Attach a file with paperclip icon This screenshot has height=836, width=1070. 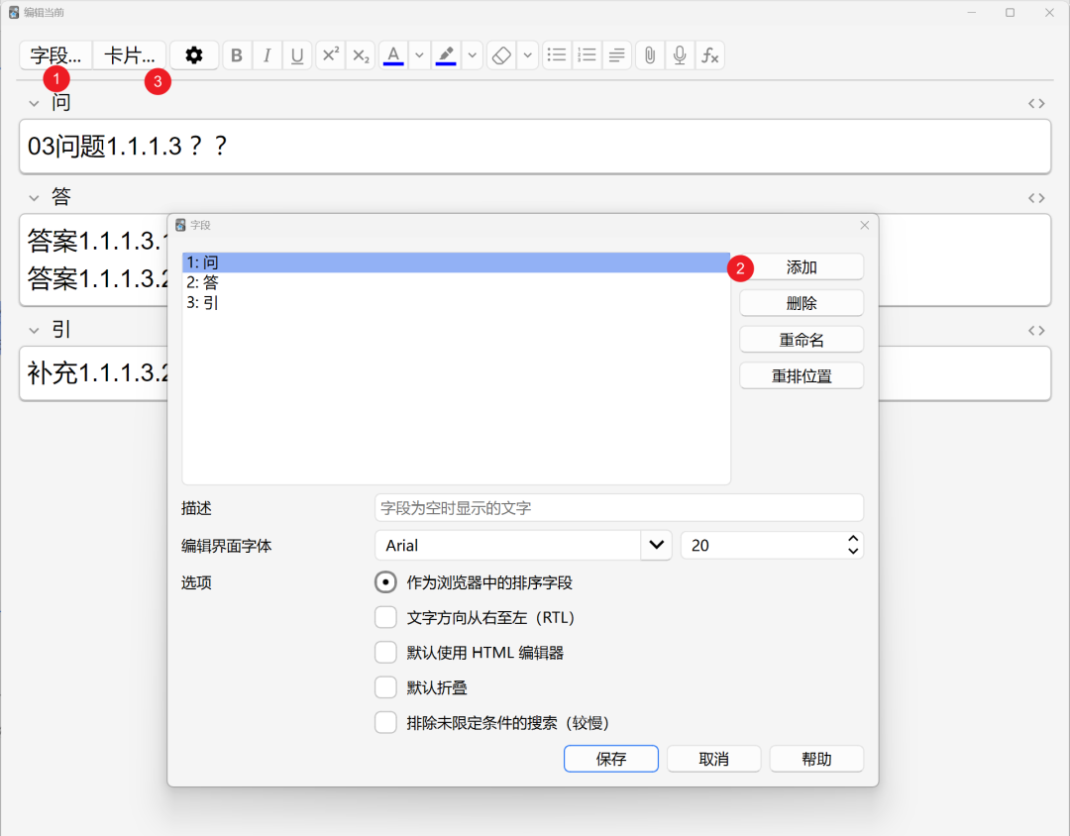click(x=650, y=55)
